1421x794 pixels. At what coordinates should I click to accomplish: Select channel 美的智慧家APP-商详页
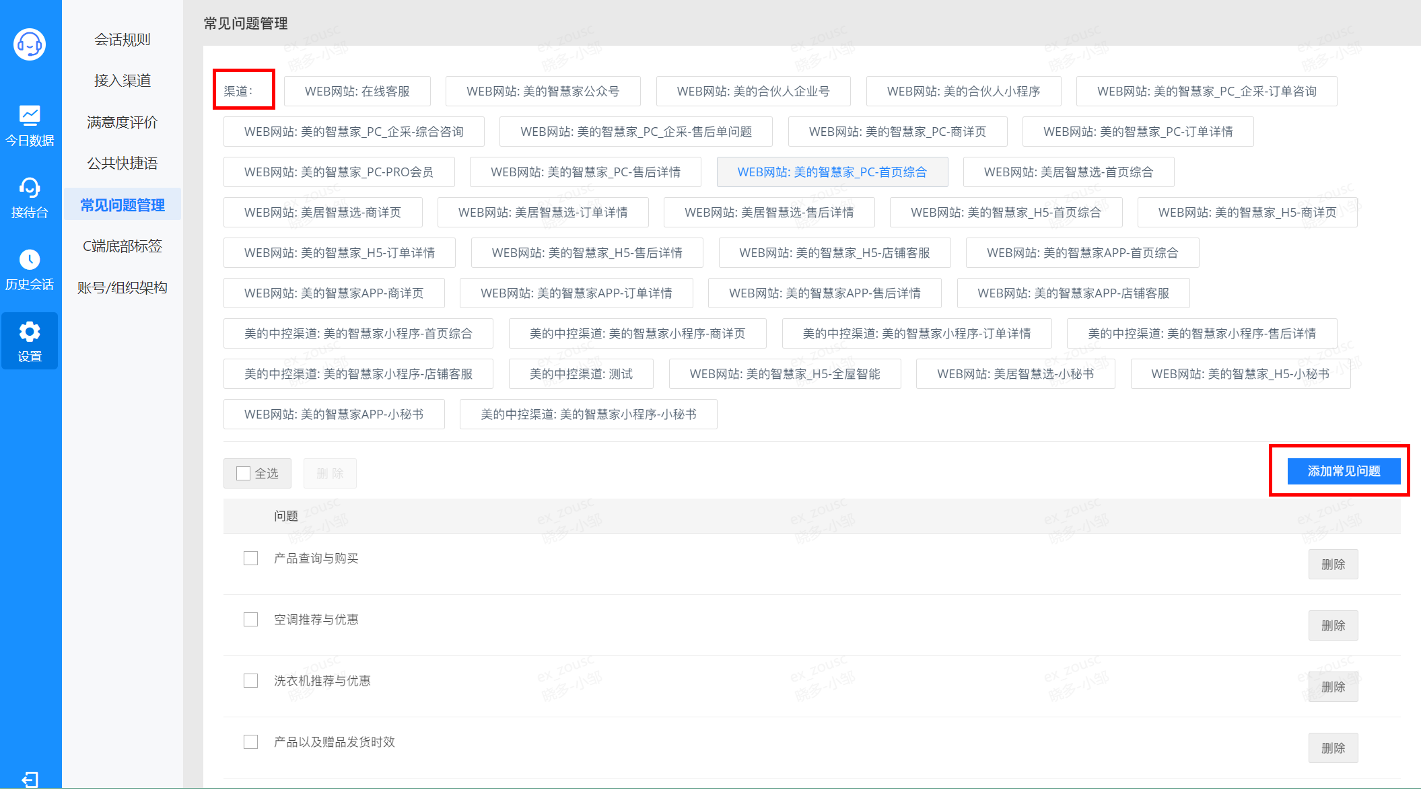pos(334,293)
